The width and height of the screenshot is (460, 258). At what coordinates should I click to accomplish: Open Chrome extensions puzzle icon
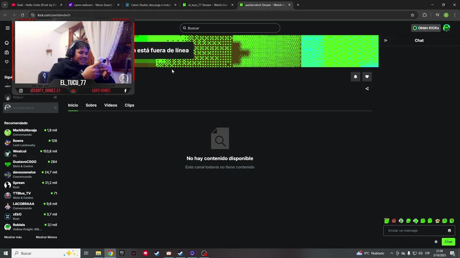pos(424,15)
